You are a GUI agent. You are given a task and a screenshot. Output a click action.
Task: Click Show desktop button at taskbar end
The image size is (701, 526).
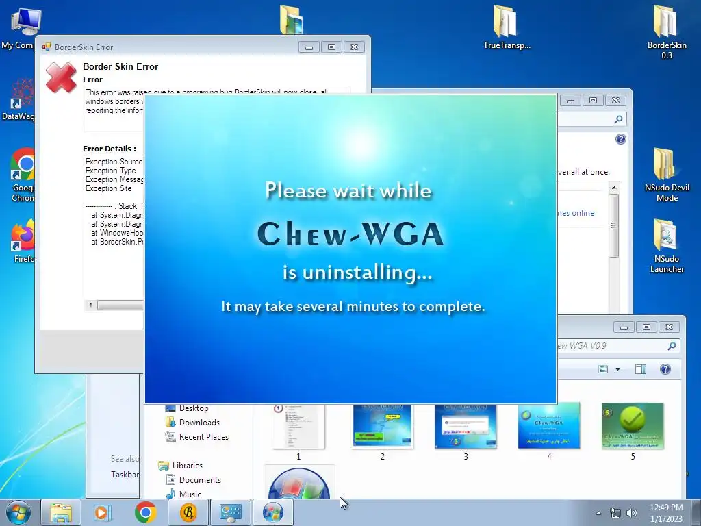click(696, 512)
